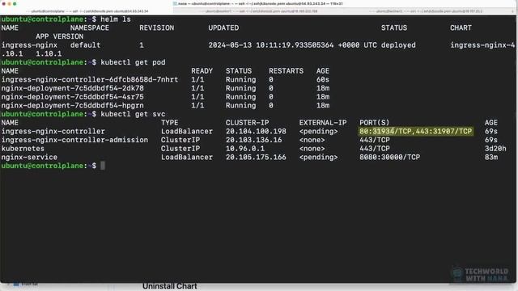Click LoadBalancer type of nginx-service
This screenshot has height=291, width=518.
[x=187, y=157]
